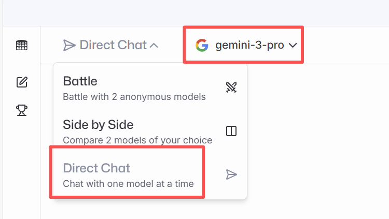389x219 pixels.
Task: Click "Battle with 2 anonymous models" description
Action: (134, 97)
